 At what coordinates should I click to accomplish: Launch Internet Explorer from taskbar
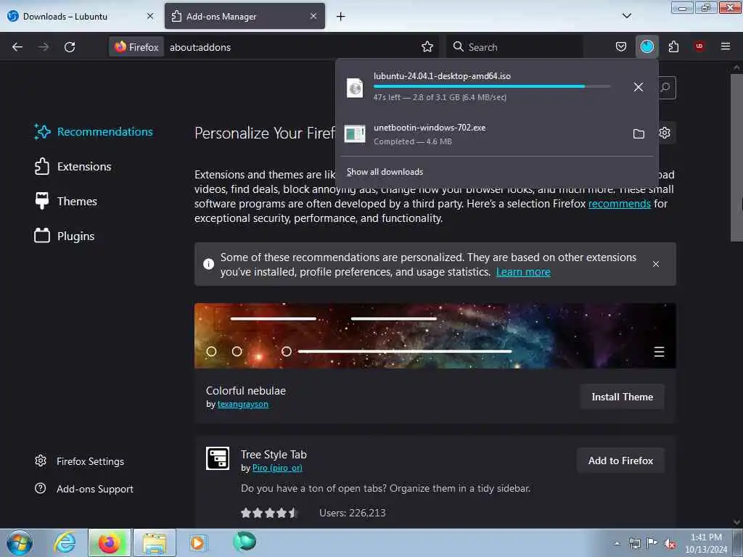[x=65, y=542]
